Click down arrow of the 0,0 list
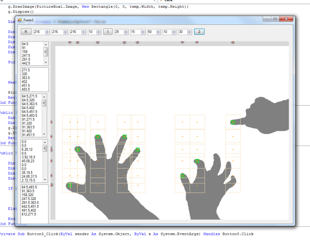 tap(45, 179)
